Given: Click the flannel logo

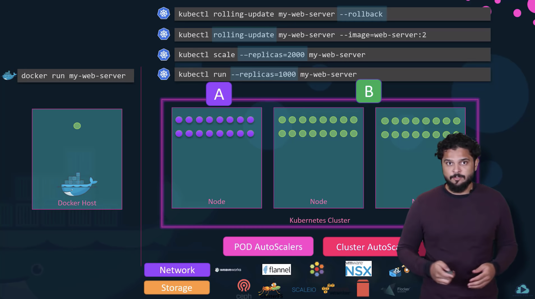Looking at the screenshot, I should click(x=277, y=270).
